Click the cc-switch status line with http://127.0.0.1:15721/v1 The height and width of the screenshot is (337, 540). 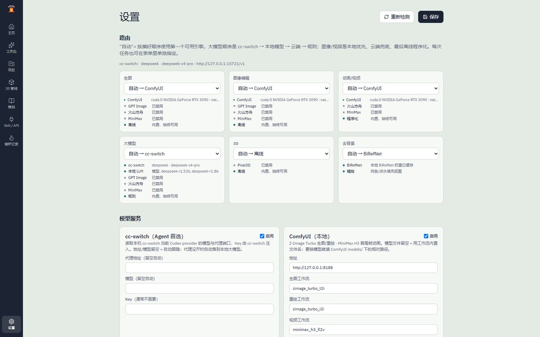click(182, 64)
